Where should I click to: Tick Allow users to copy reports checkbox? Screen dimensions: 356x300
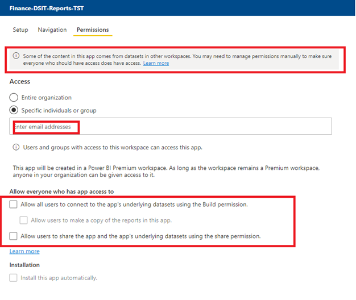pyautogui.click(x=24, y=220)
